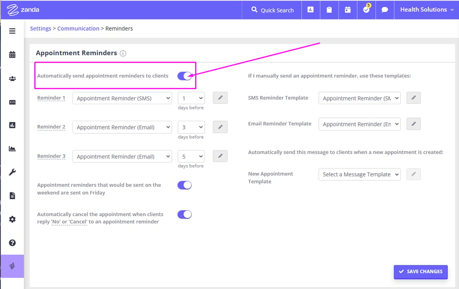This screenshot has width=459, height=289.
Task: Disable automatically send appointment reminders to clients
Action: click(184, 76)
